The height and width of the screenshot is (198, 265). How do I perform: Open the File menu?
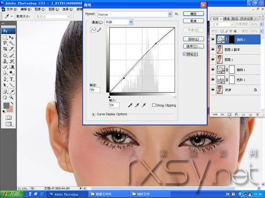[x=12, y=9]
